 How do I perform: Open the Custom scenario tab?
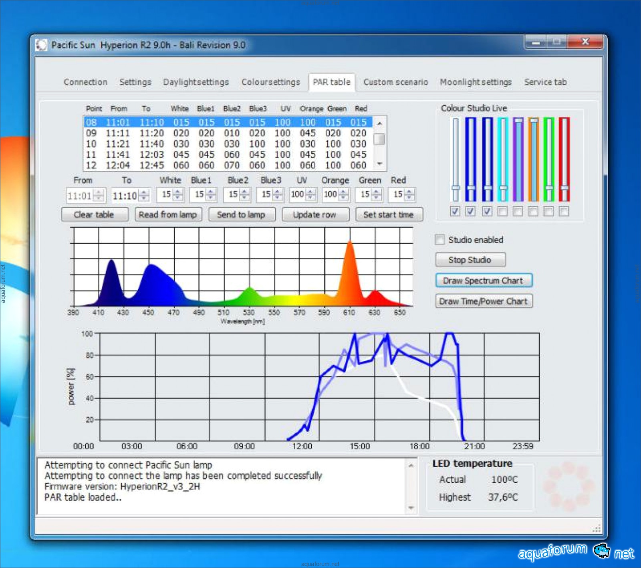[x=395, y=82]
